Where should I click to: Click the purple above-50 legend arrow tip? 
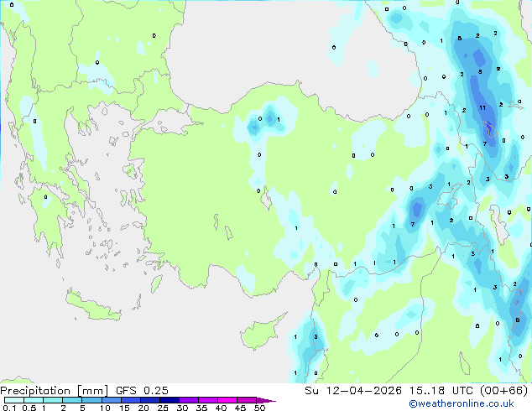(266, 400)
